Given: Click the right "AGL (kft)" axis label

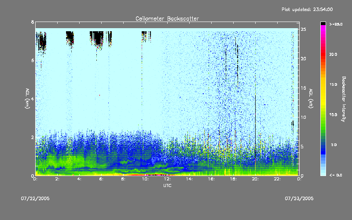Looking at the screenshot, I should click(x=311, y=99).
